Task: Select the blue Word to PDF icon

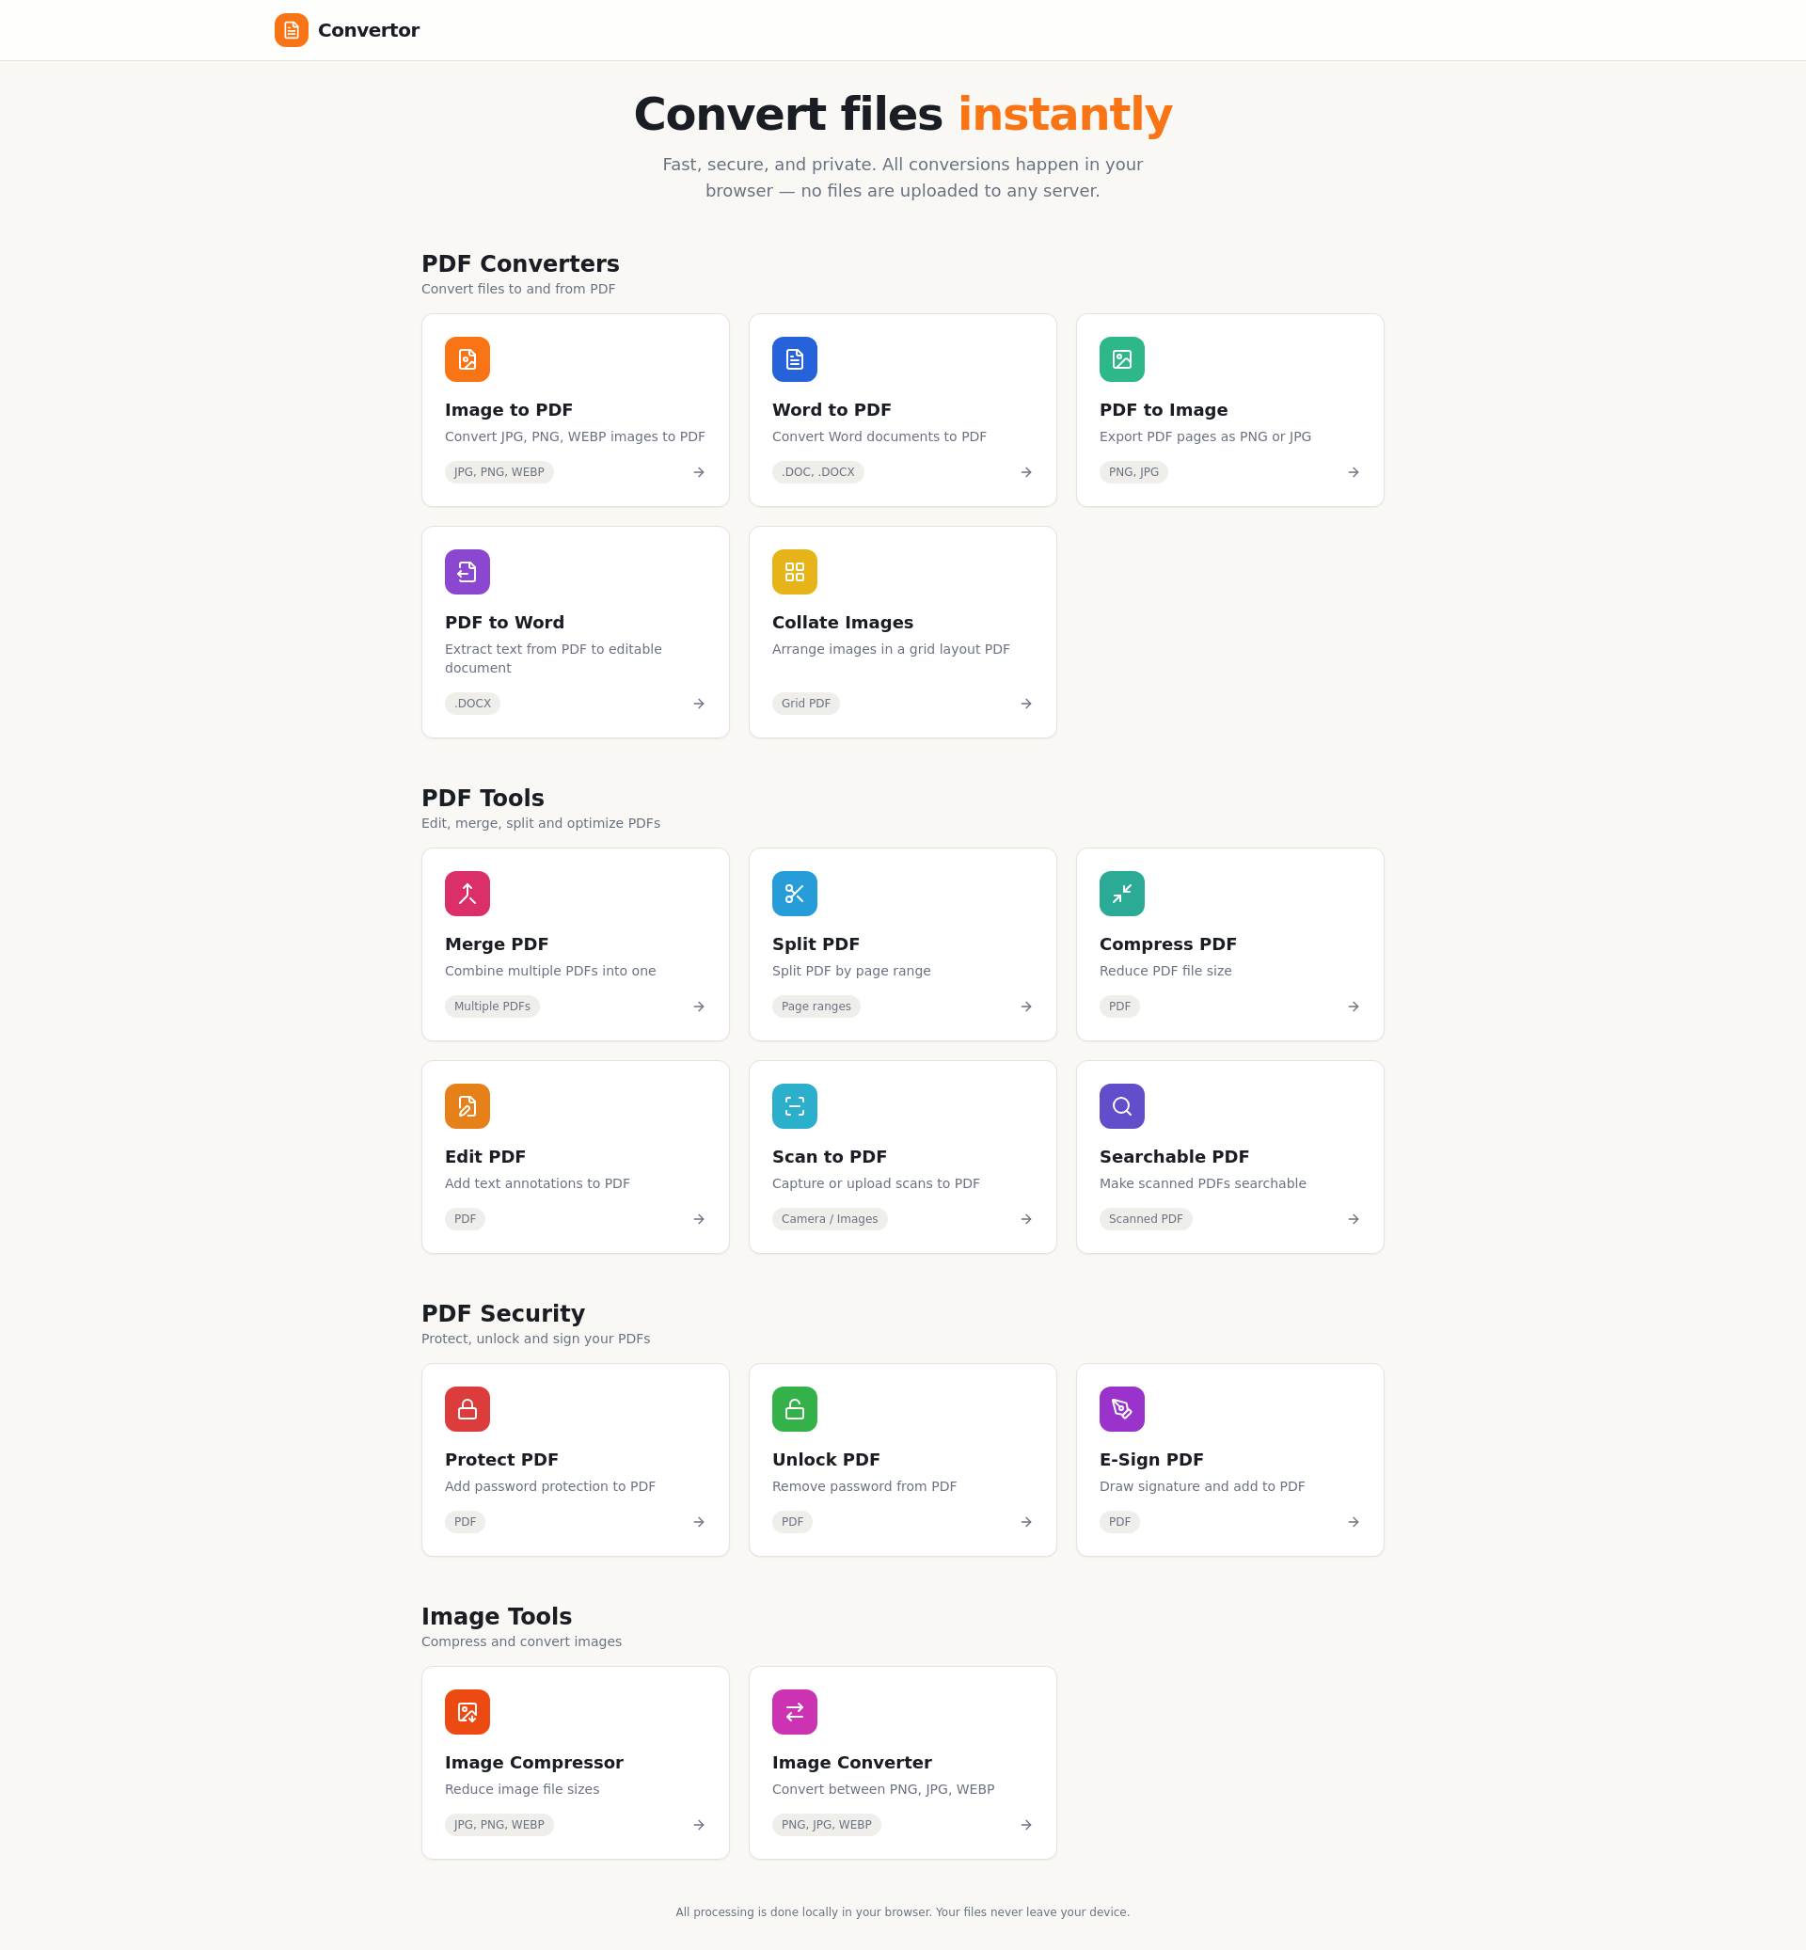Action: 795,359
